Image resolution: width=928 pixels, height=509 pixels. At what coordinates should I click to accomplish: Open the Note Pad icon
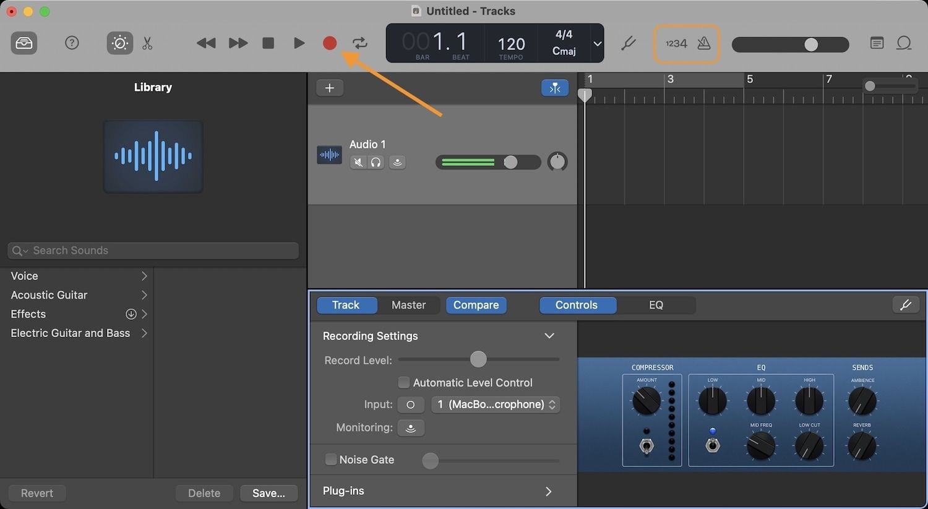point(877,43)
